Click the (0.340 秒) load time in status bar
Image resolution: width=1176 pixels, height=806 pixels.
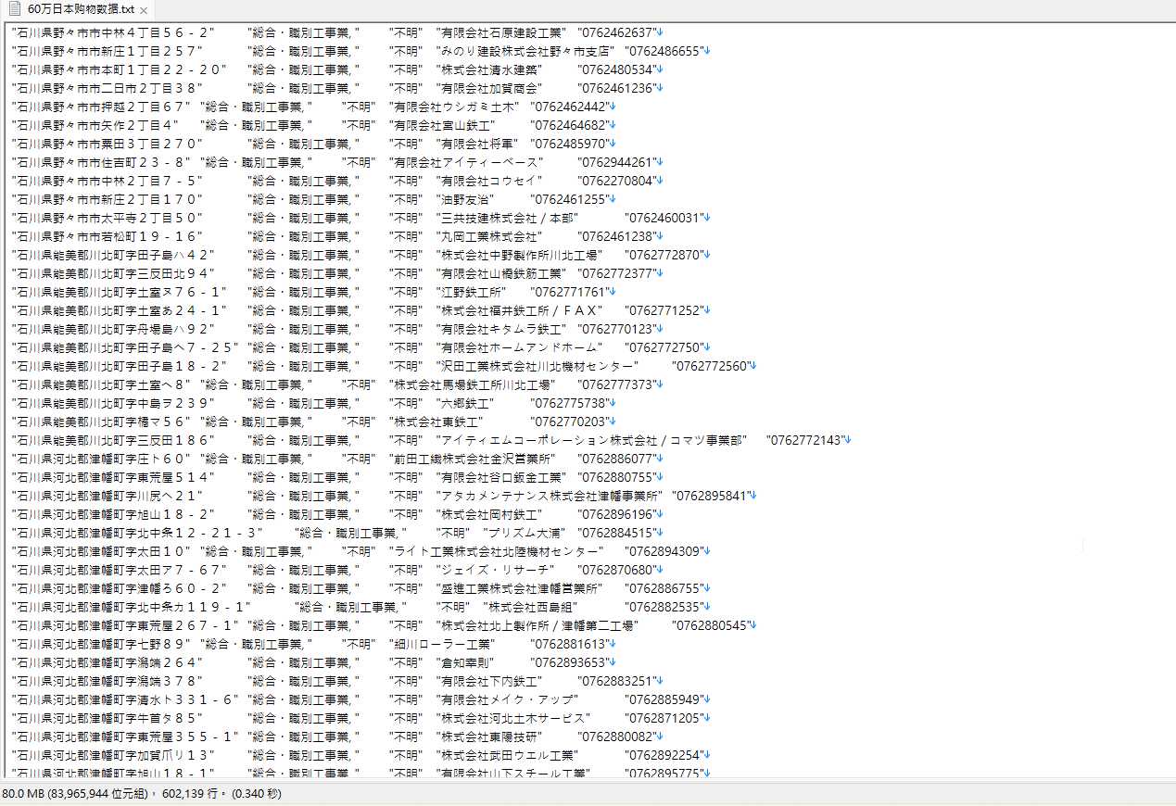click(x=258, y=794)
